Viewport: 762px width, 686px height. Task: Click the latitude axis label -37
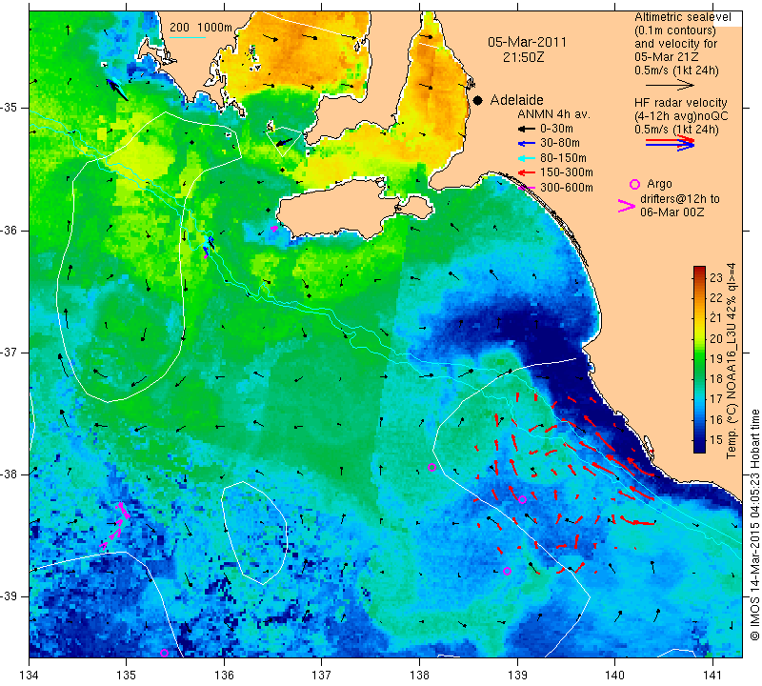(10, 352)
